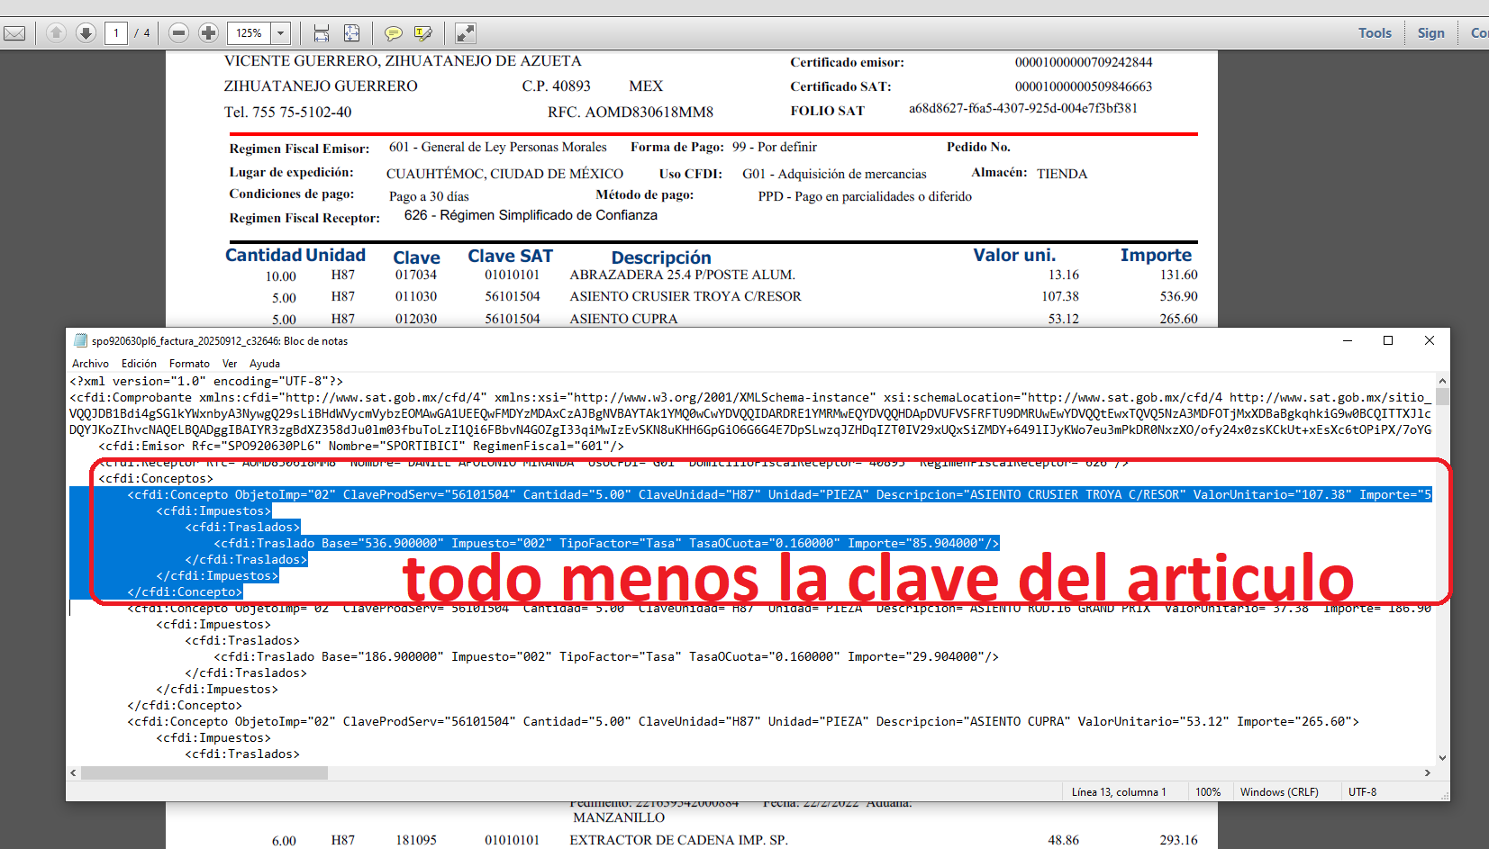
Task: Select the fit one full page icon
Action: coord(351,33)
